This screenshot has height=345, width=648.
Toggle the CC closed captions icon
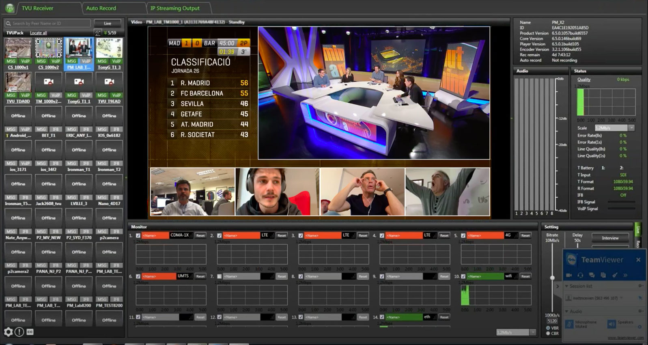coord(30,332)
